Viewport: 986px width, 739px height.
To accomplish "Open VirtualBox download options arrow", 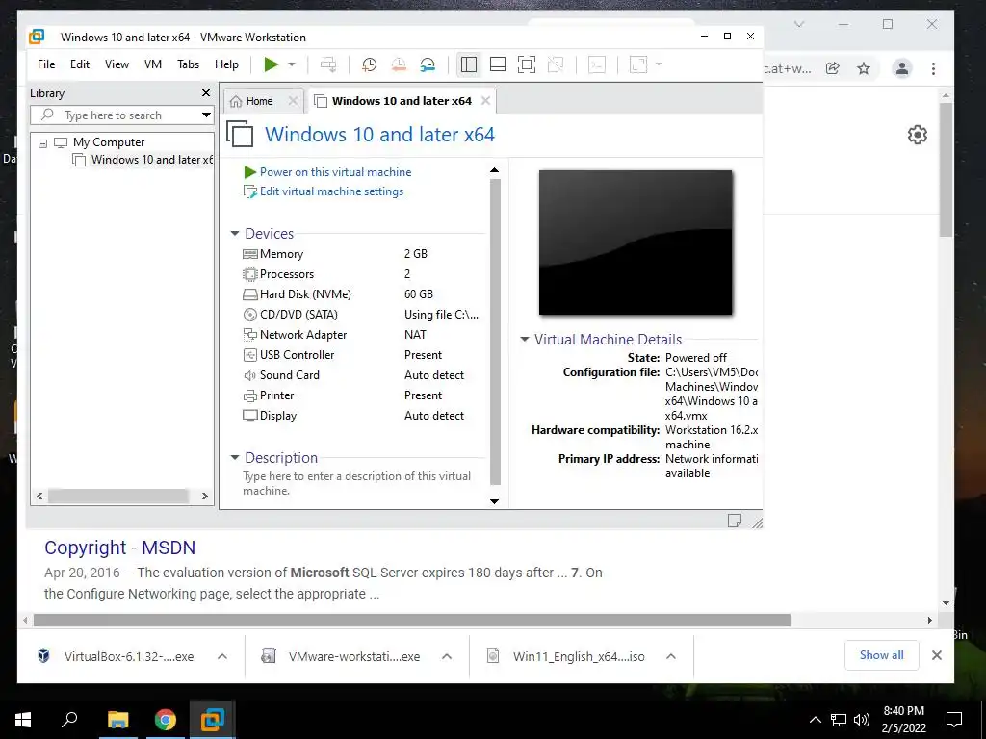I will tap(222, 656).
